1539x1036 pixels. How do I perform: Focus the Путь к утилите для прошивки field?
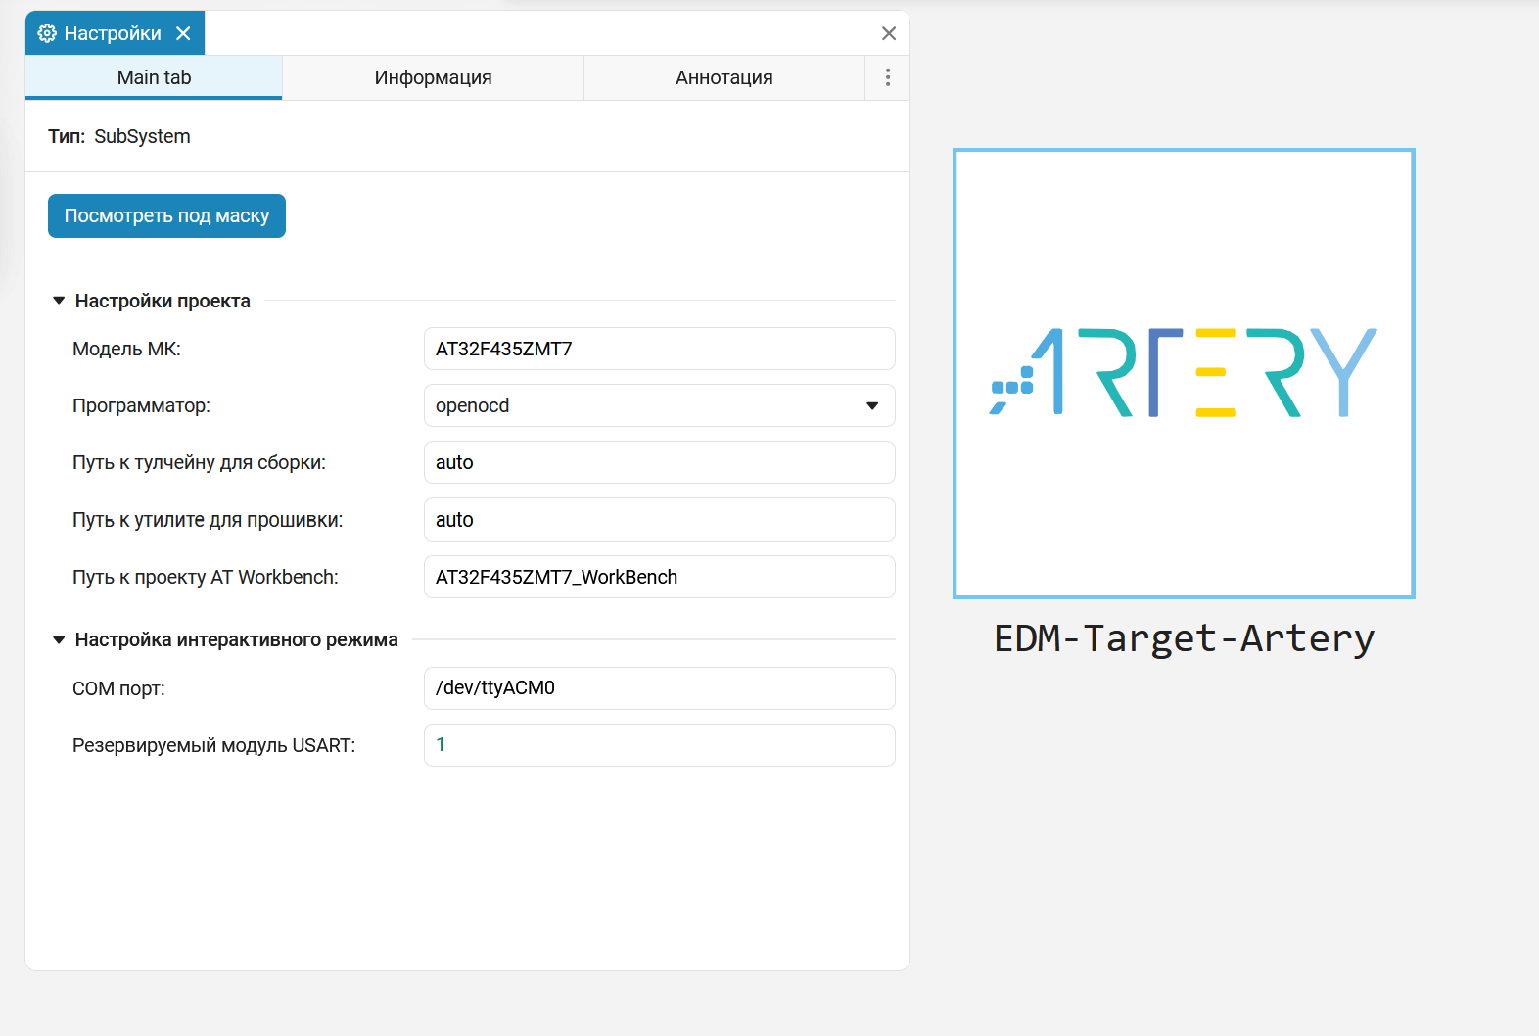[659, 519]
